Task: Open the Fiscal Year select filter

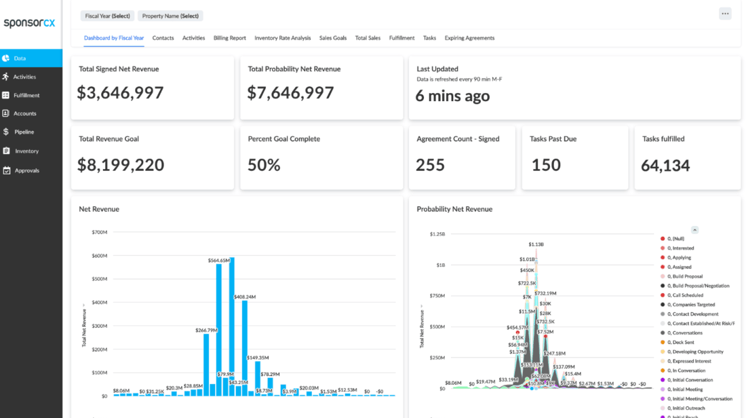Action: click(108, 16)
